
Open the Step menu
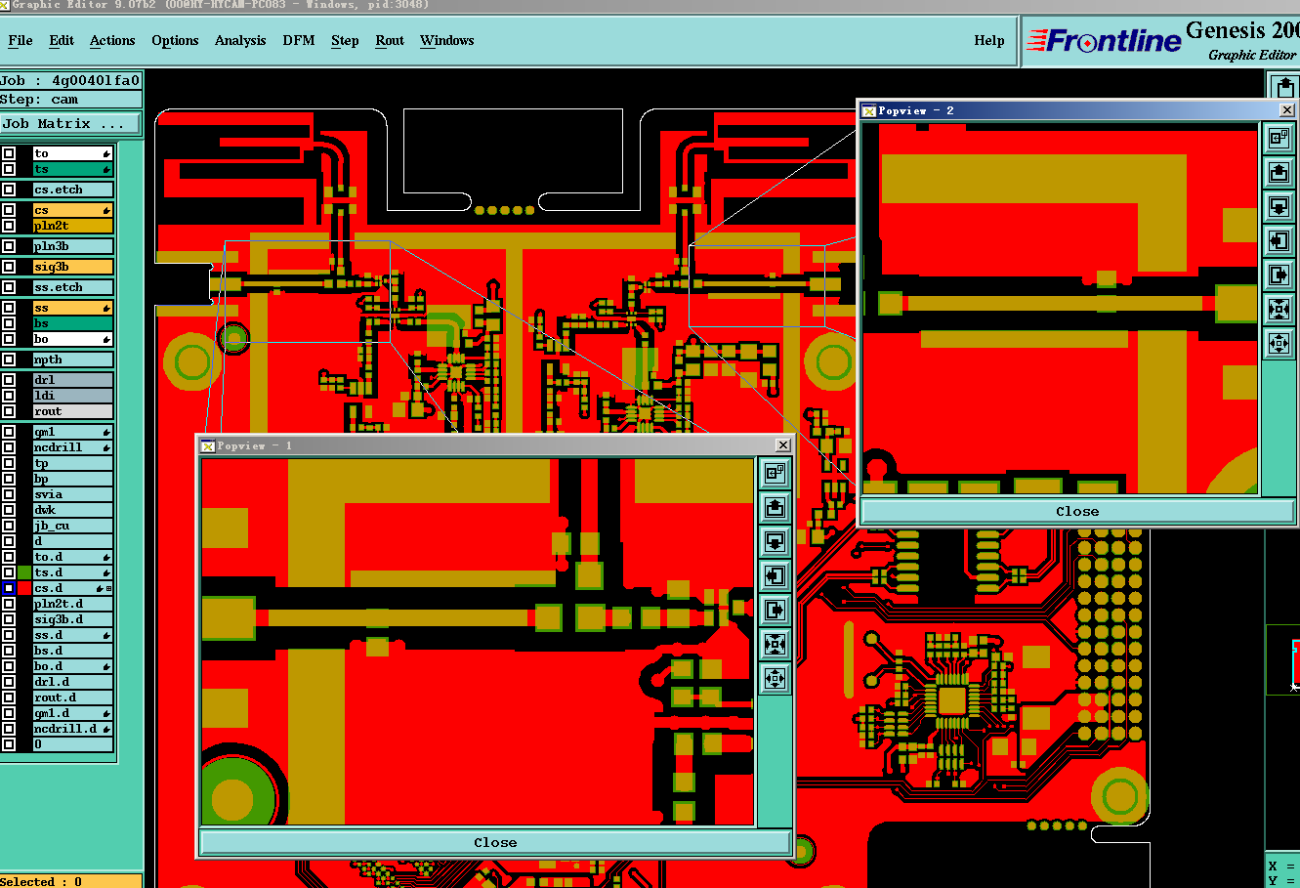tap(345, 40)
